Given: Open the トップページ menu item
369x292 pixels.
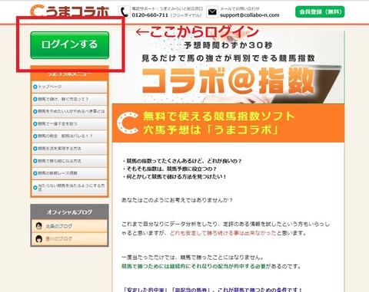Looking at the screenshot, I should pos(69,87).
